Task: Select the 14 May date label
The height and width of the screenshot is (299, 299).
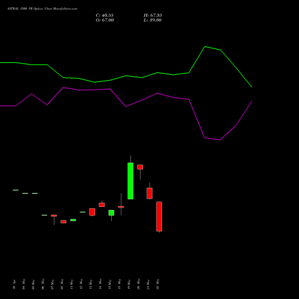Action: pyautogui.click(x=100, y=284)
